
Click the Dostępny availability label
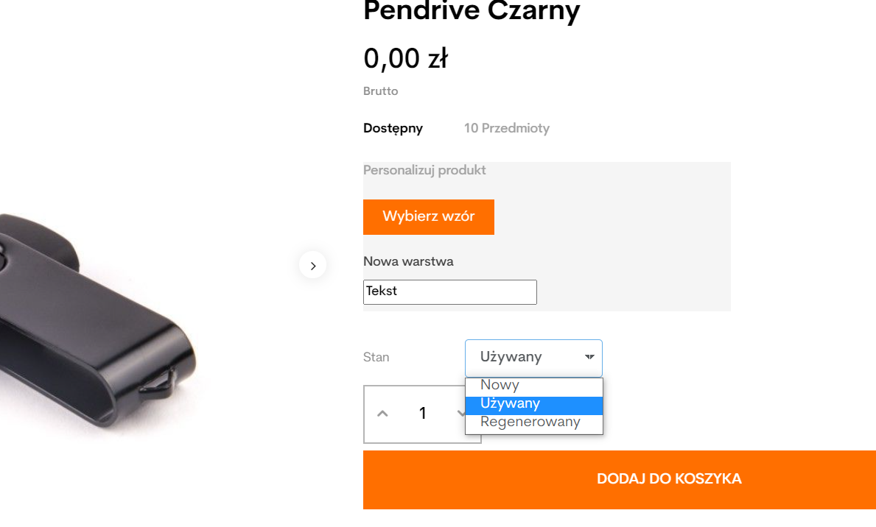point(393,128)
